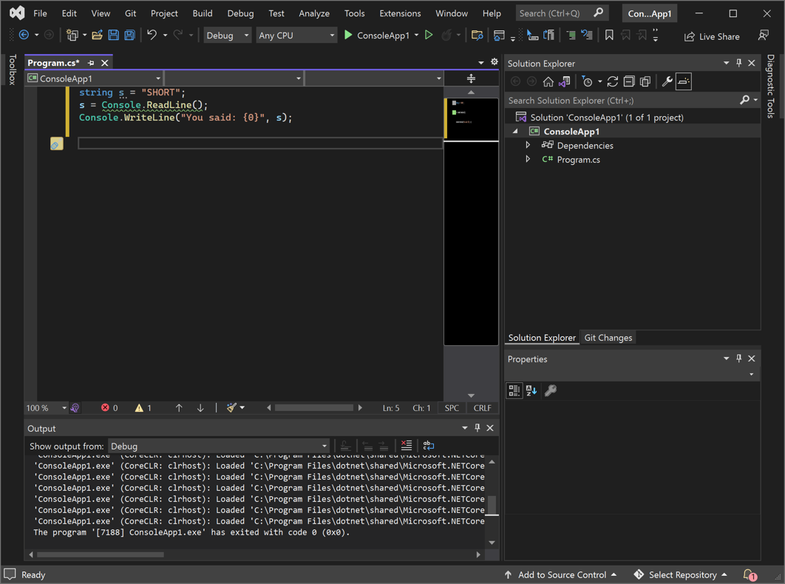
Task: Click the comment out selected lines icon
Action: point(570,35)
